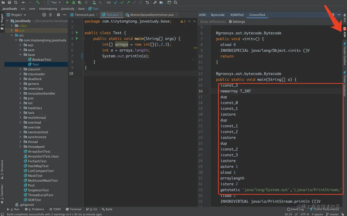Open the Problems tool window
This screenshot has height=216, width=347.
34,209
